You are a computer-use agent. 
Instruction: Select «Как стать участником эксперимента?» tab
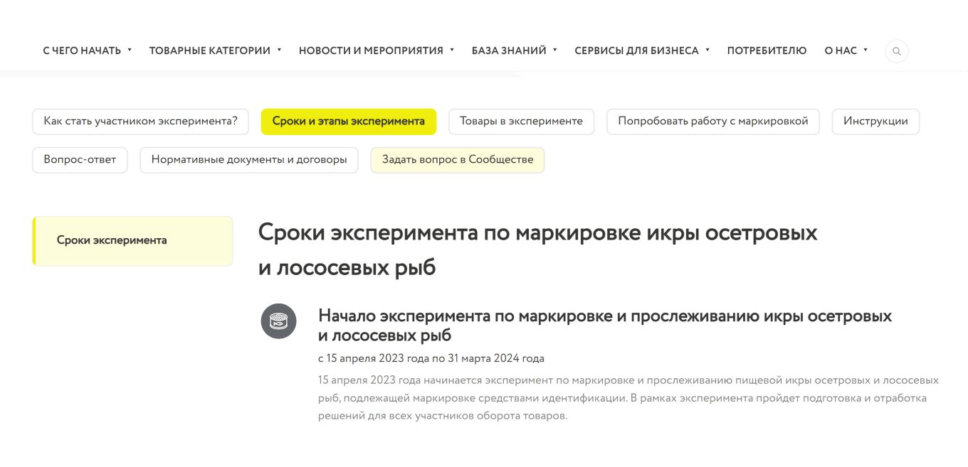(140, 122)
